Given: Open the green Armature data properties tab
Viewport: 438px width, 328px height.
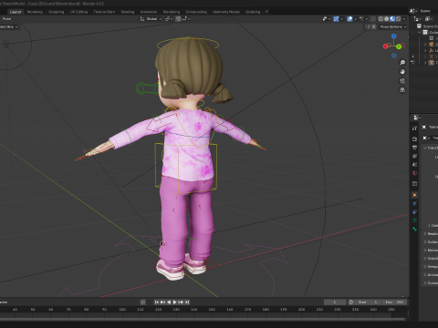Looking at the screenshot, I should click(414, 220).
